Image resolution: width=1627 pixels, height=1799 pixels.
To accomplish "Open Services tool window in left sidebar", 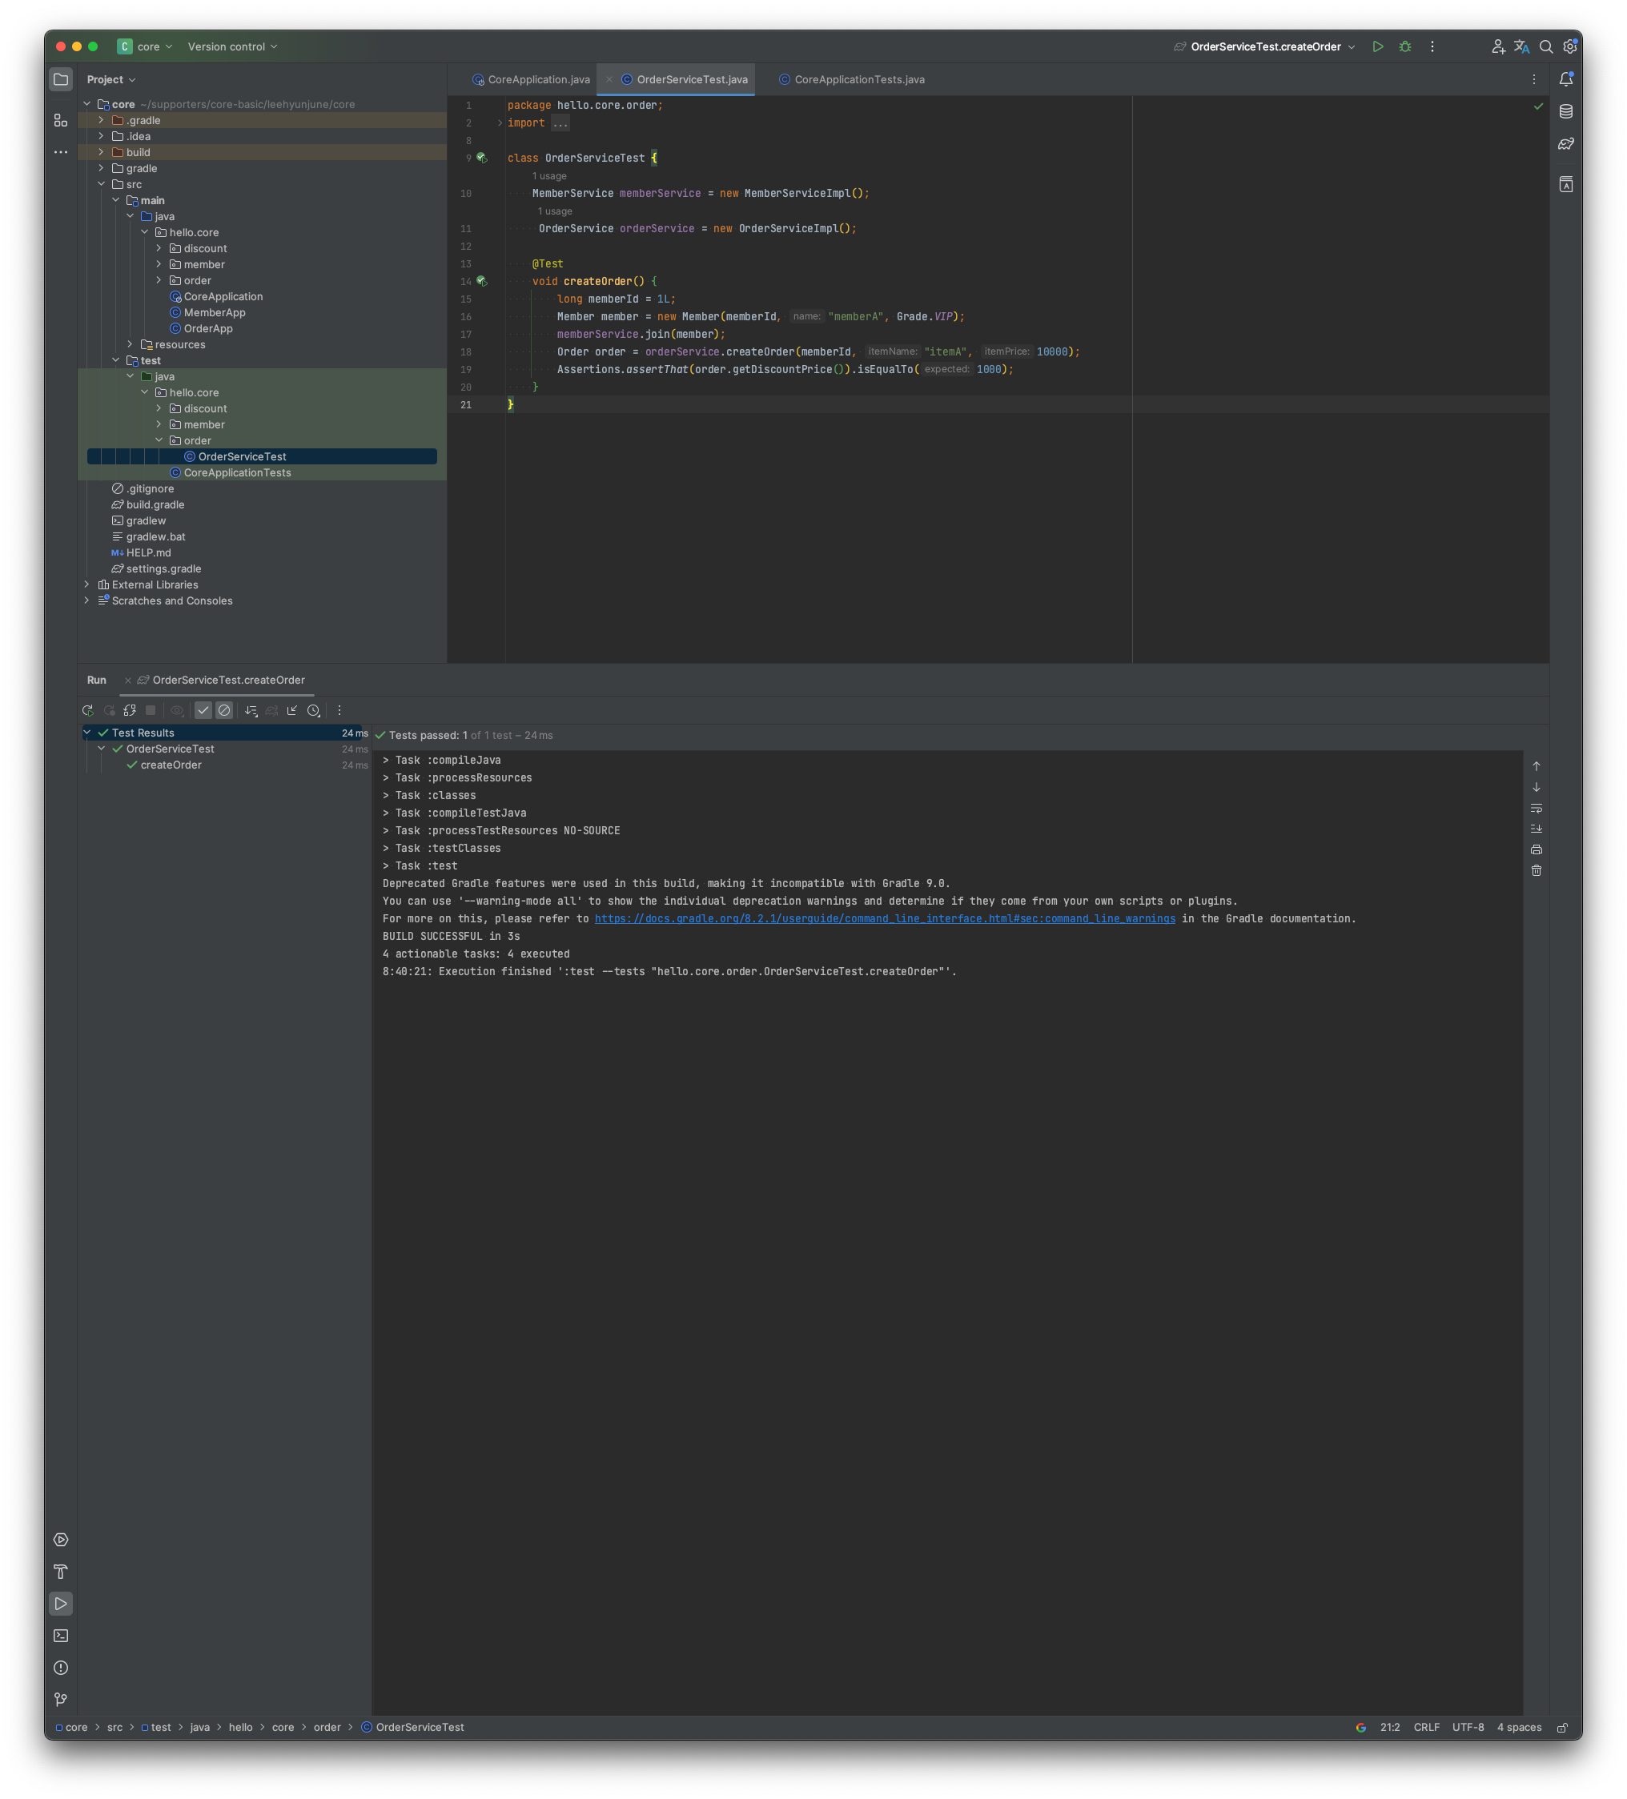I will 61,1540.
